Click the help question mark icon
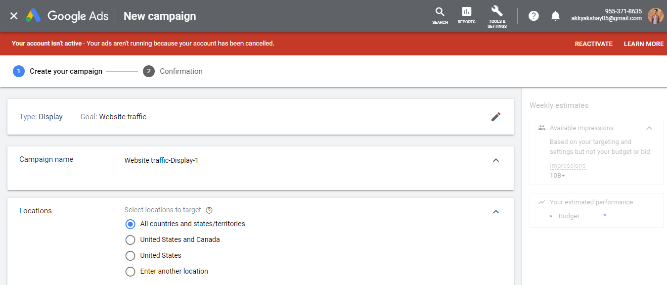The height and width of the screenshot is (285, 667). 534,15
